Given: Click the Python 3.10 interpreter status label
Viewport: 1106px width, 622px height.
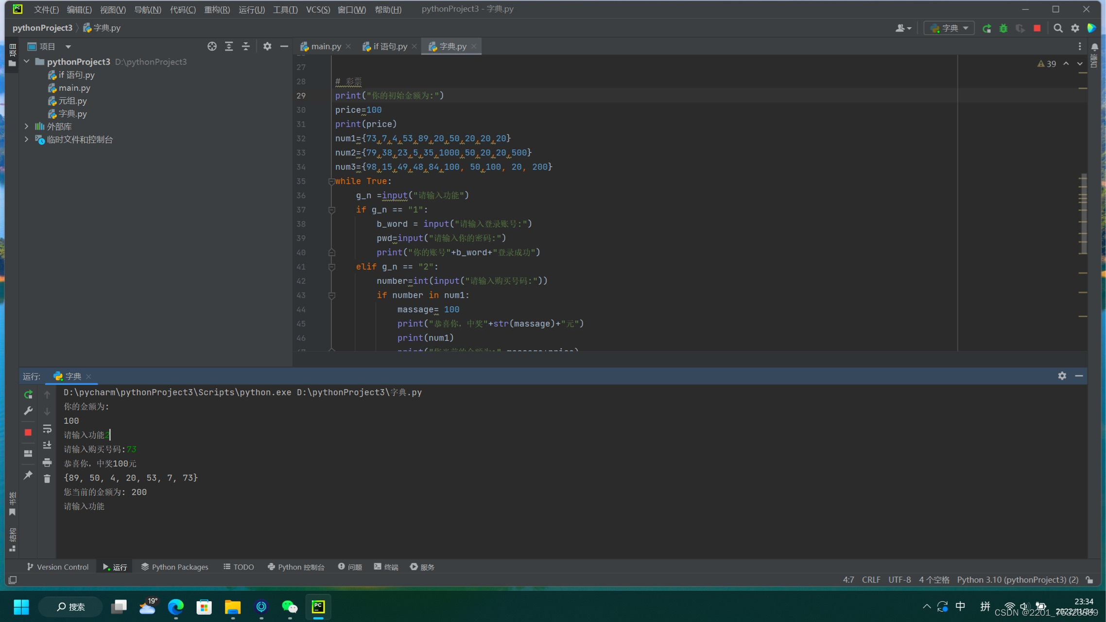Looking at the screenshot, I should tap(1017, 580).
